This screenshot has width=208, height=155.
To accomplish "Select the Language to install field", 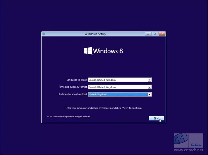I will [x=120, y=80].
